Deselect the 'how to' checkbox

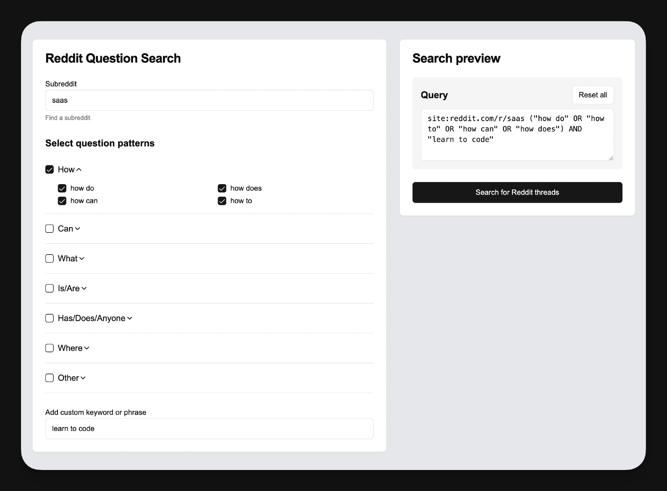(x=222, y=201)
